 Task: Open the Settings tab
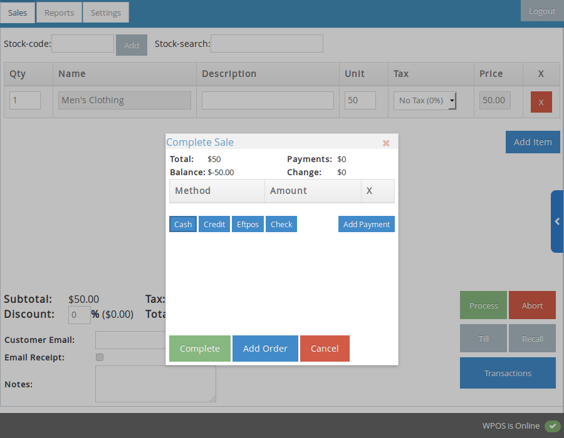click(x=106, y=13)
